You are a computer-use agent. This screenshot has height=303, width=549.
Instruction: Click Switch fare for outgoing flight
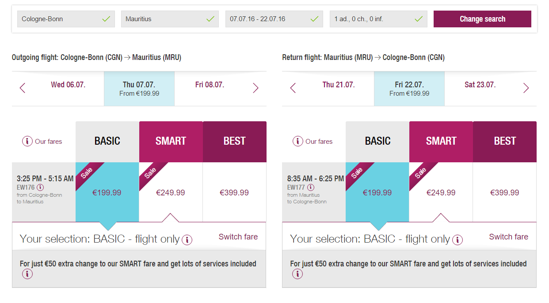[x=238, y=237]
